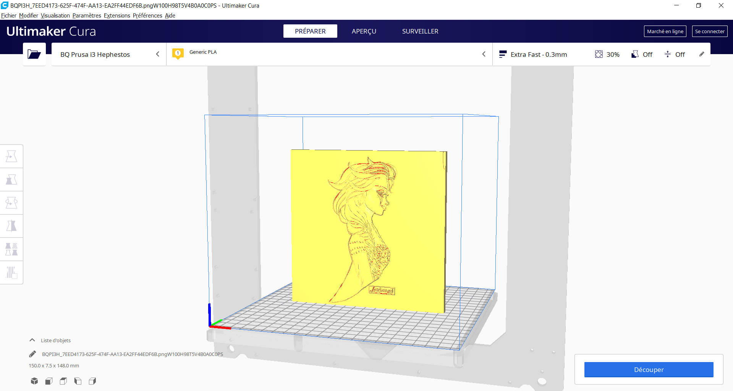Select the Mirror tool in sidebar
The image size is (733, 391).
click(x=11, y=226)
